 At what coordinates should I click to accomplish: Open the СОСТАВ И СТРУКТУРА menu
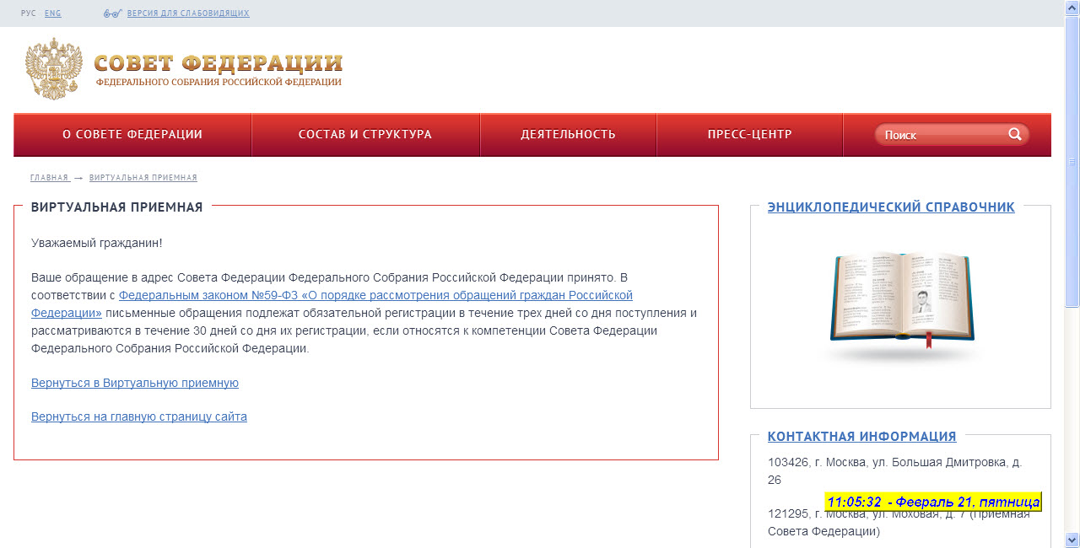click(365, 134)
